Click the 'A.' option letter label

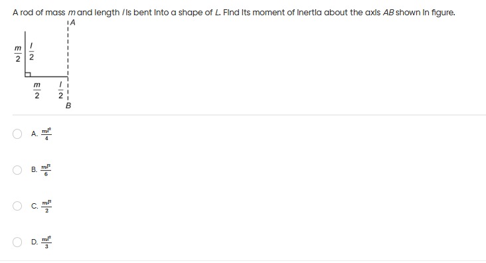click(35, 134)
